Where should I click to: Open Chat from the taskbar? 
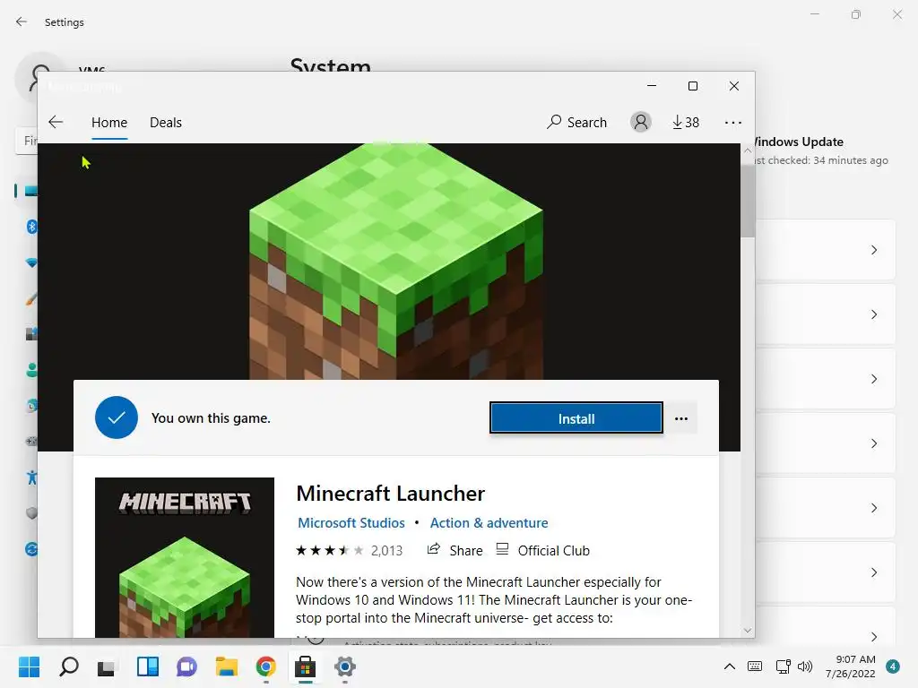coord(186,666)
